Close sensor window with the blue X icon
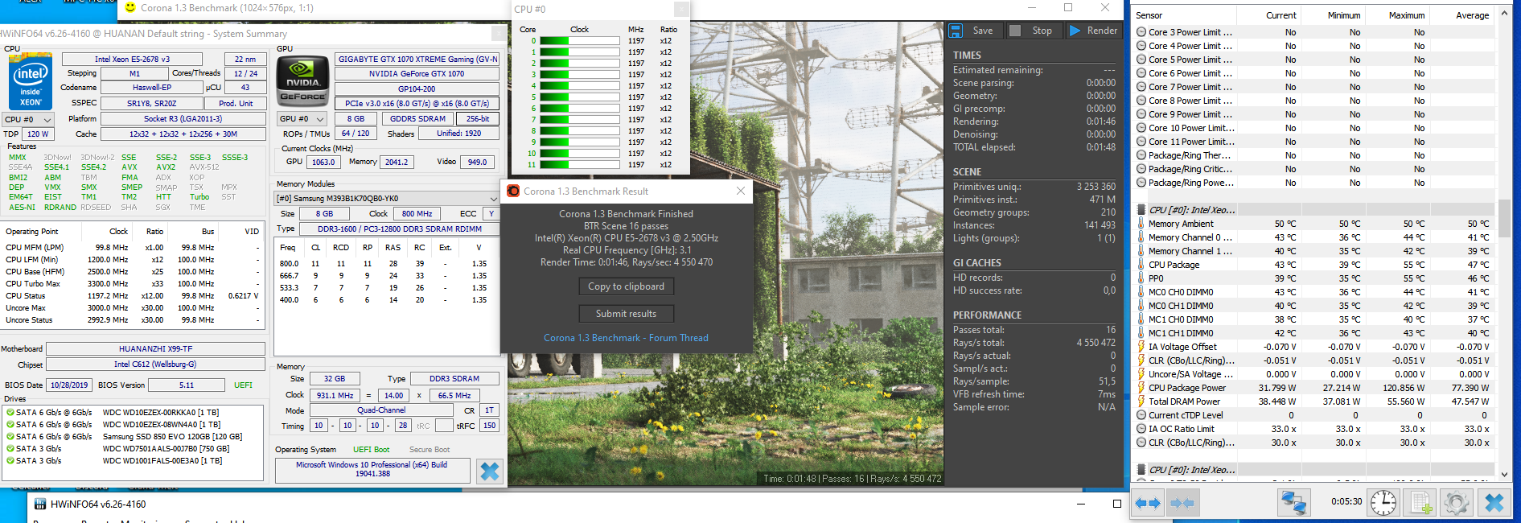1521x523 pixels. [1494, 503]
